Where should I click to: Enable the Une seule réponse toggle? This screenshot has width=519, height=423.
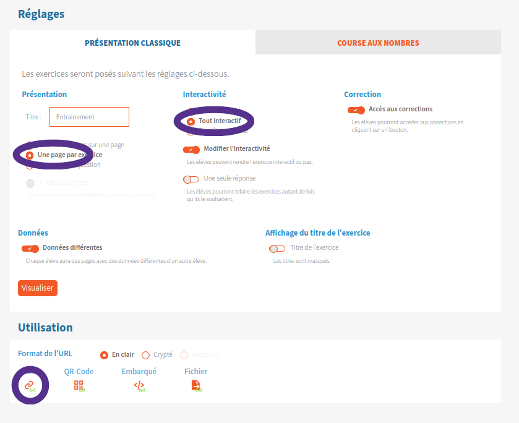191,179
